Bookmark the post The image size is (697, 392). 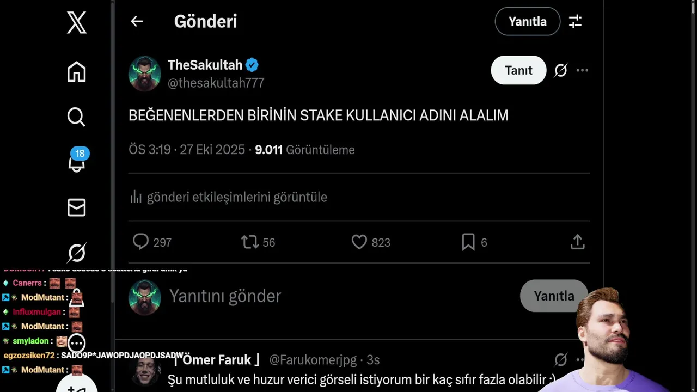[x=468, y=242]
